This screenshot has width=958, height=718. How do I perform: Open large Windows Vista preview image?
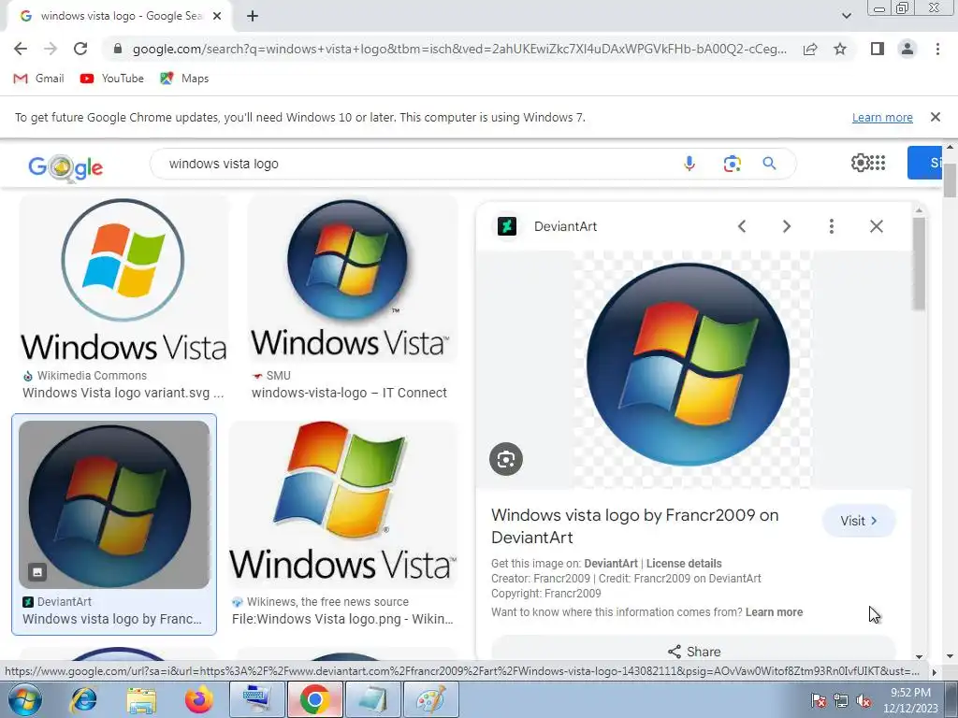tap(693, 368)
